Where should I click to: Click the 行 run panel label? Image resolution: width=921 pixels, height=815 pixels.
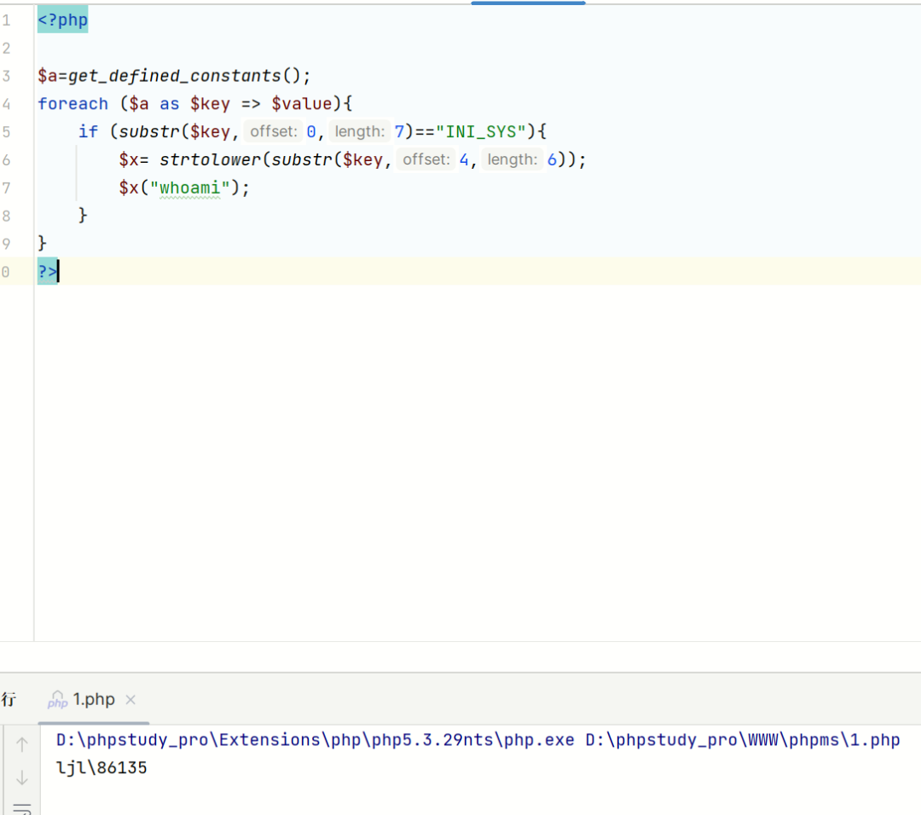9,700
